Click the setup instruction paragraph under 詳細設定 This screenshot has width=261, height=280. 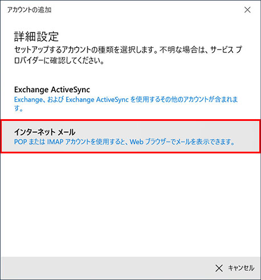pyautogui.click(x=128, y=55)
